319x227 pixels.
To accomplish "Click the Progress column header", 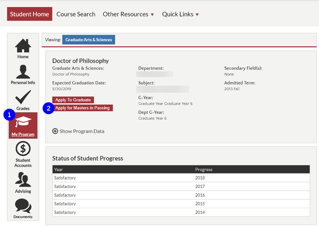I will 204,170.
